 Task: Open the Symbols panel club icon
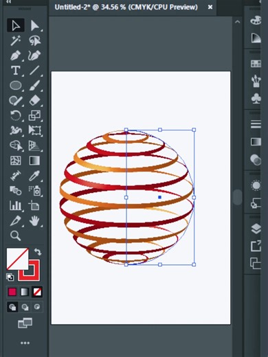tap(256, 99)
